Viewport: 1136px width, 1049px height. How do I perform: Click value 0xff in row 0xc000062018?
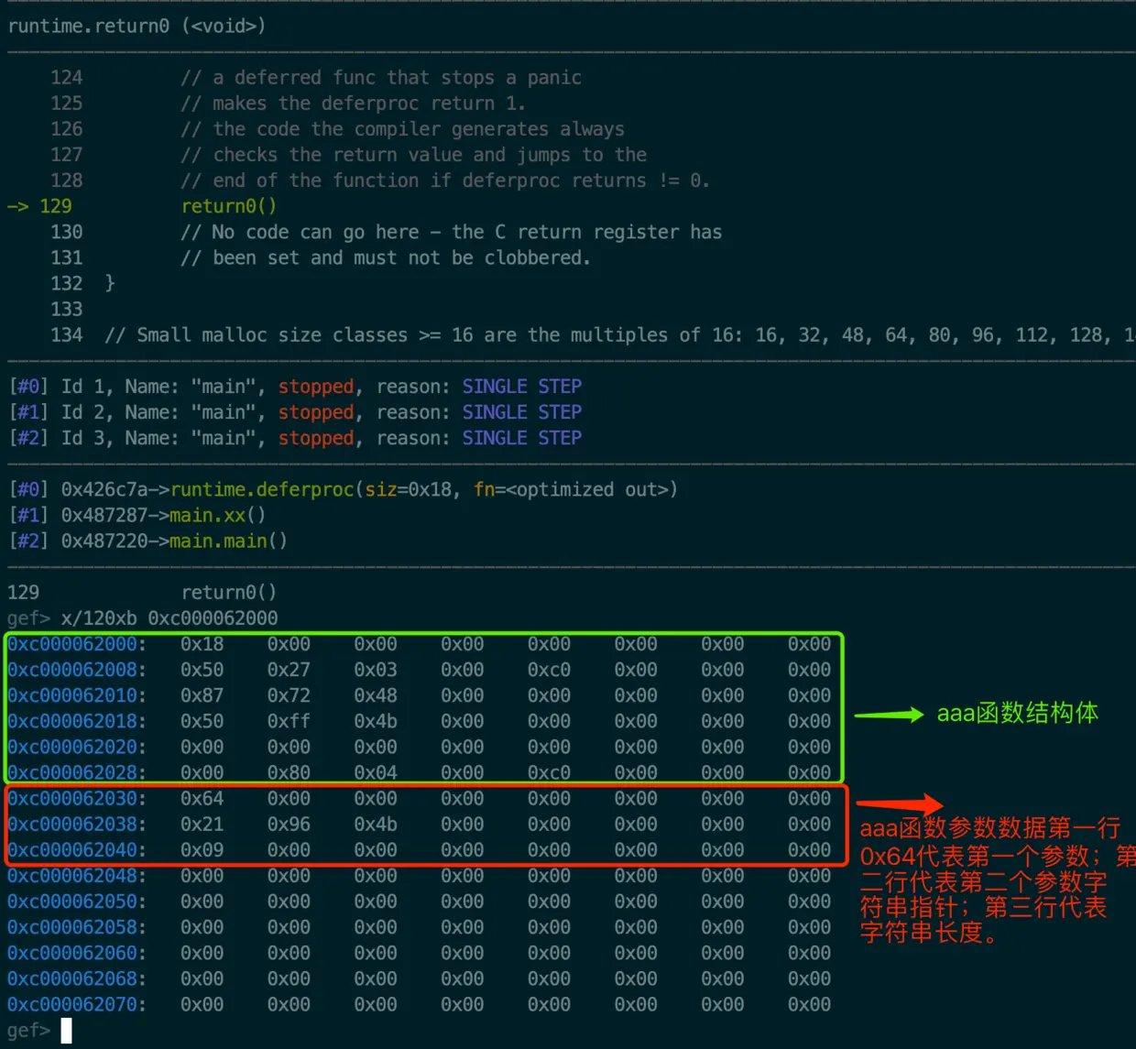point(289,721)
